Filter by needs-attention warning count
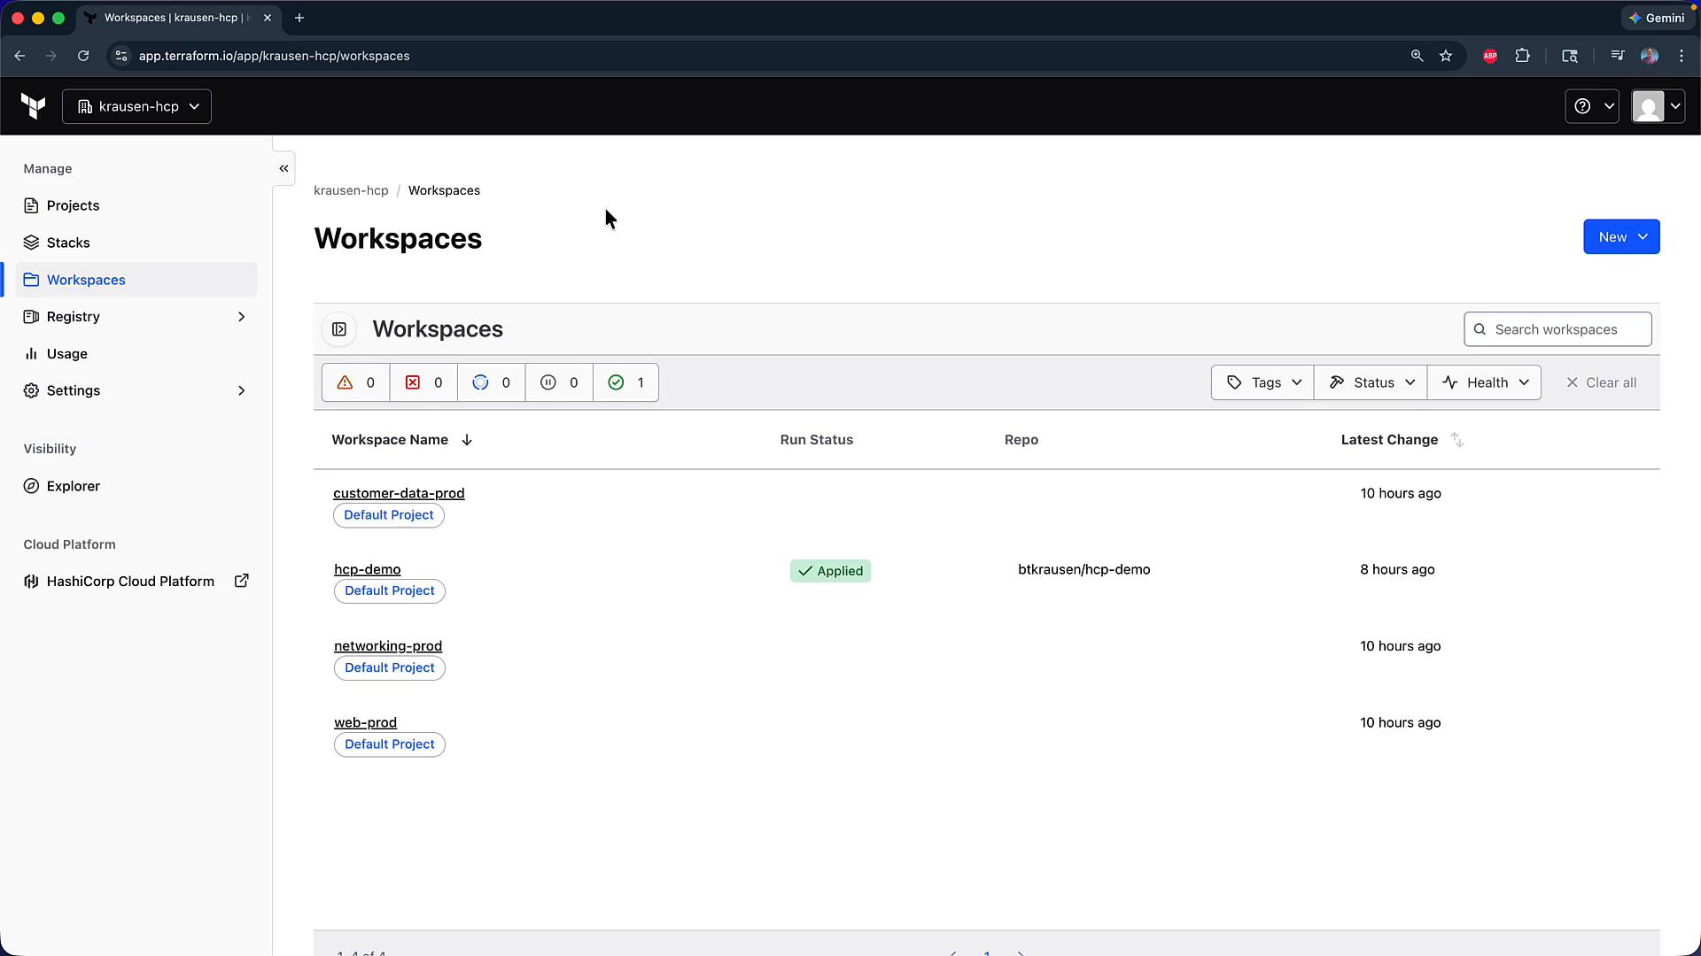This screenshot has height=956, width=1701. tap(355, 382)
